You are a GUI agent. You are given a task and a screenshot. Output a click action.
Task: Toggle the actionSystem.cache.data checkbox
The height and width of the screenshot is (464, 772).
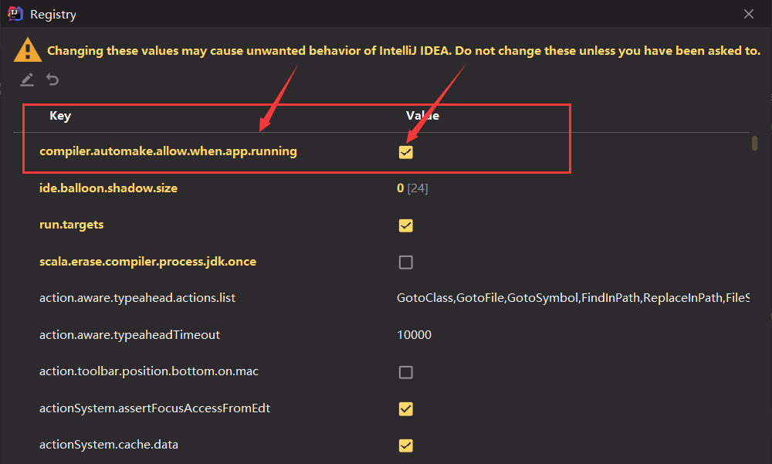point(405,445)
